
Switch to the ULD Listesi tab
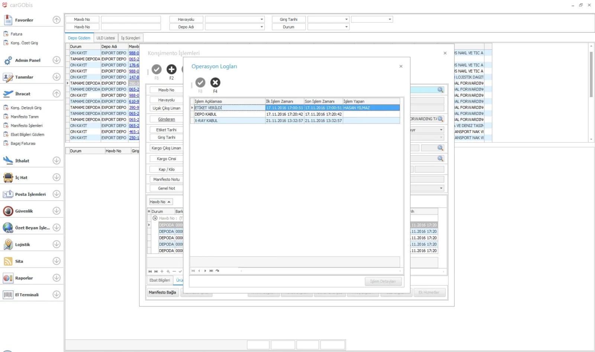[106, 38]
